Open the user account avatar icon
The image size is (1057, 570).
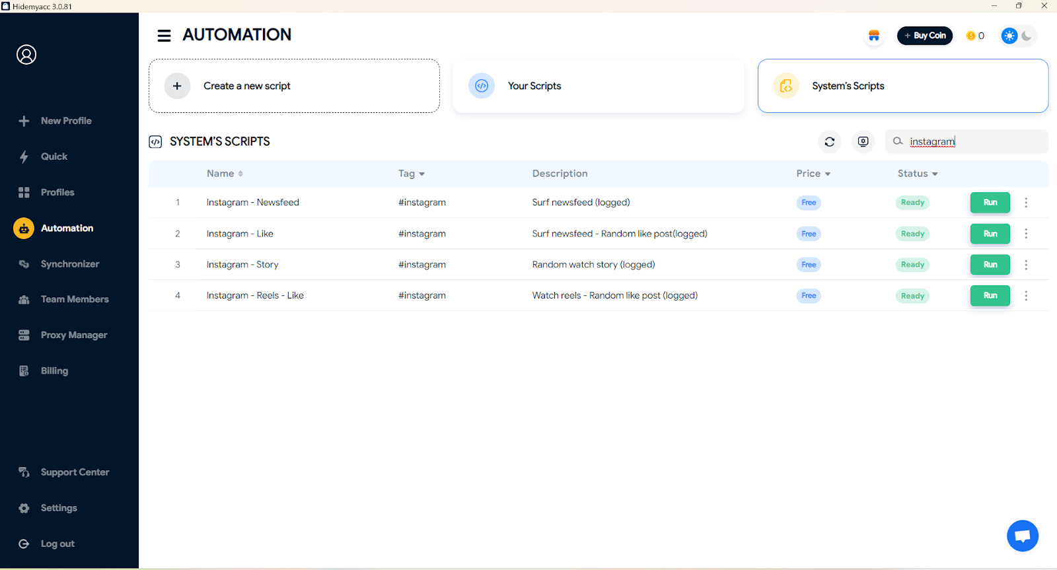(26, 55)
